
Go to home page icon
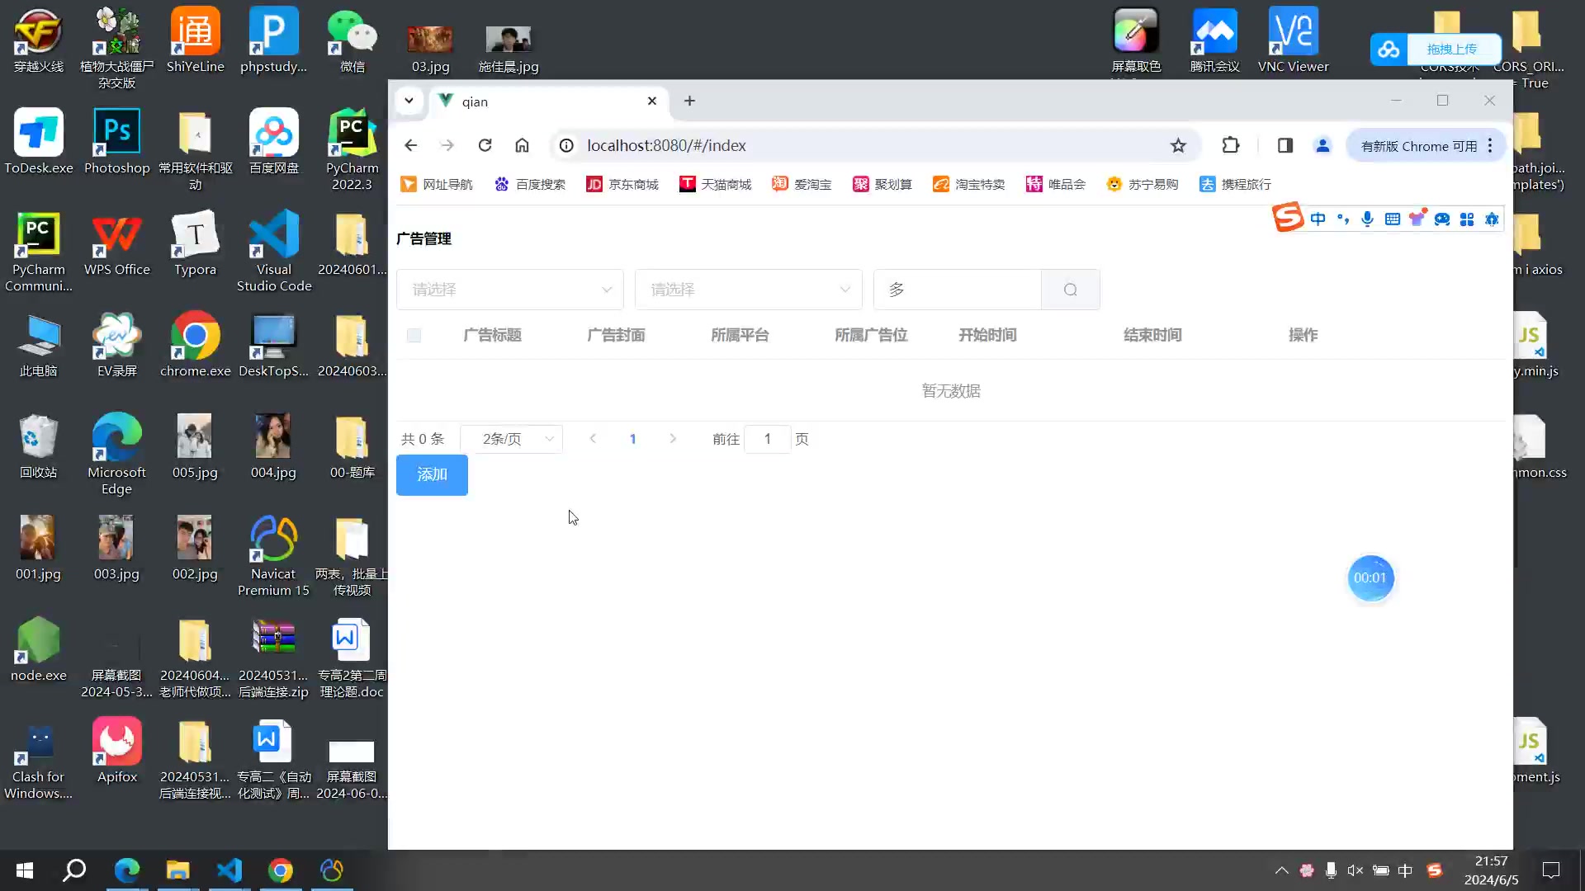522,145
